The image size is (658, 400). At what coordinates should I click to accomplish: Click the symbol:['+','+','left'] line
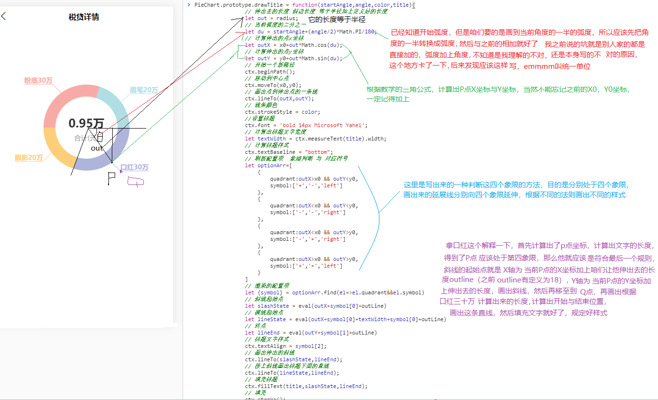(x=306, y=266)
